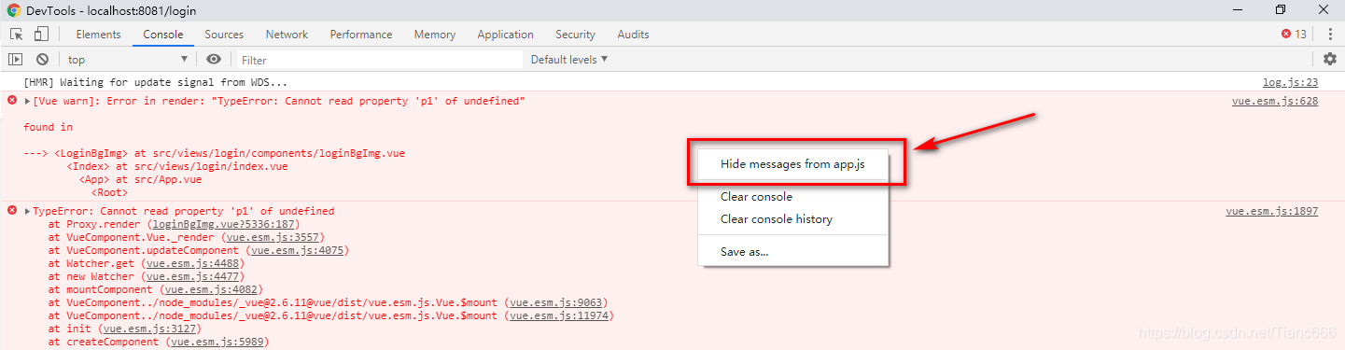
Task: Open the Performance tab
Action: point(361,35)
